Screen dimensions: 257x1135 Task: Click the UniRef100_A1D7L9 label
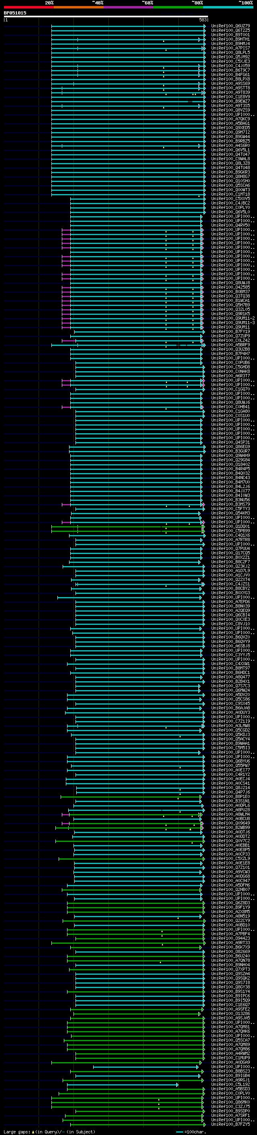coord(230,571)
